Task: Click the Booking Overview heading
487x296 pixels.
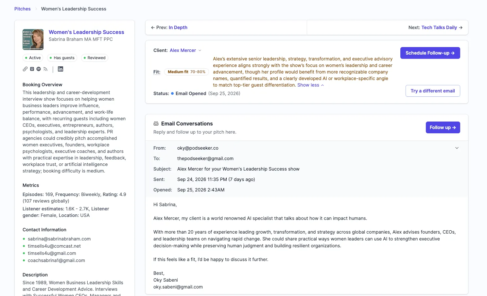Action: point(43,85)
